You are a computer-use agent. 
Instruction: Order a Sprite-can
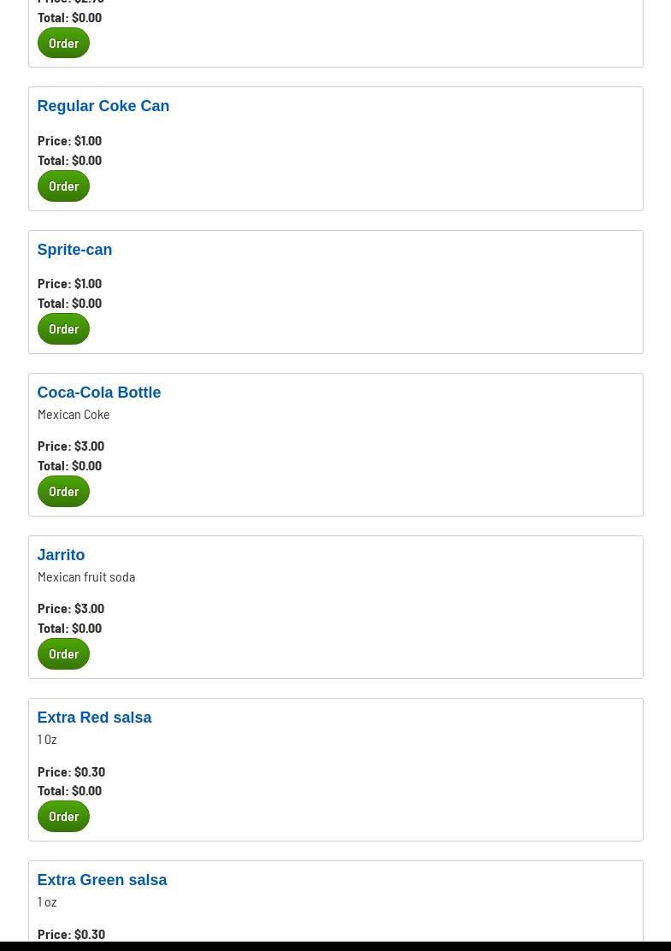[x=63, y=328]
